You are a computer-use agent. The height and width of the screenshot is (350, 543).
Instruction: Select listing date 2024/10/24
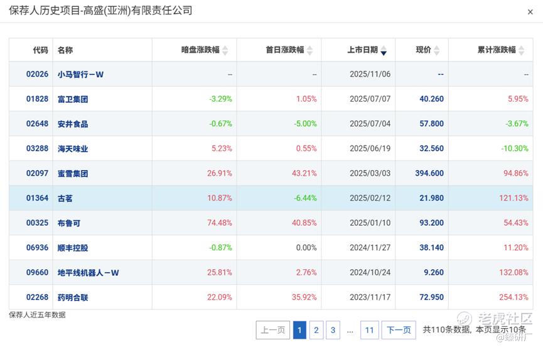click(370, 272)
